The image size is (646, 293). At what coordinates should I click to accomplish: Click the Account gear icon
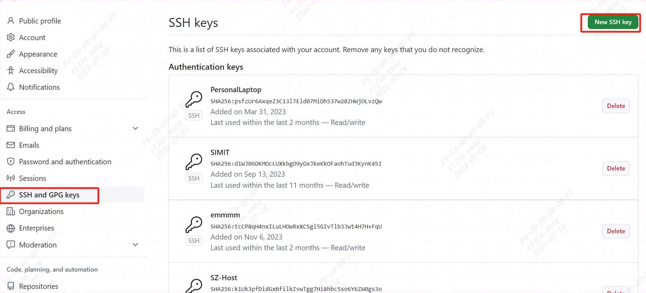[x=11, y=37]
